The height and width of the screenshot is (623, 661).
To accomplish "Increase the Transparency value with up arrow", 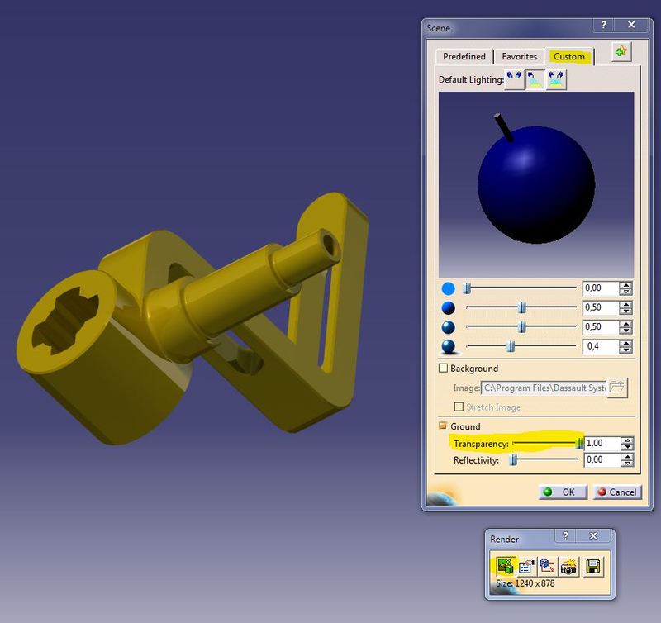I will point(627,440).
